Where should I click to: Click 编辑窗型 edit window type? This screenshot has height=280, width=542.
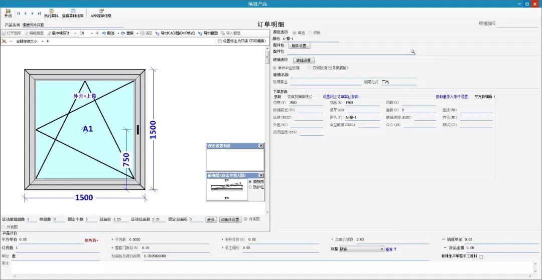pyautogui.click(x=34, y=33)
